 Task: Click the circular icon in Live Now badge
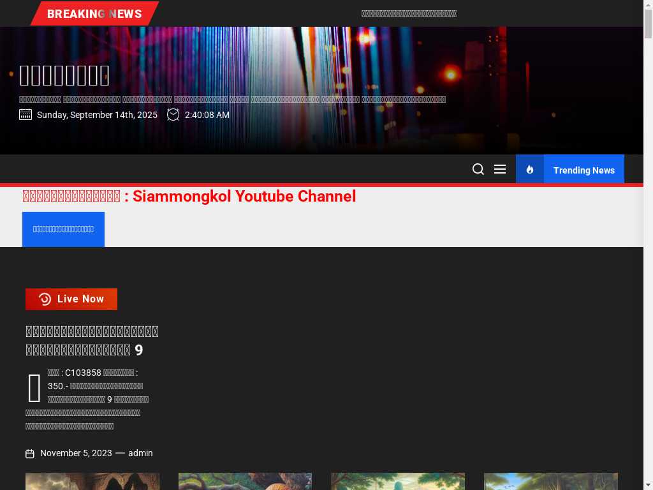[x=45, y=299]
